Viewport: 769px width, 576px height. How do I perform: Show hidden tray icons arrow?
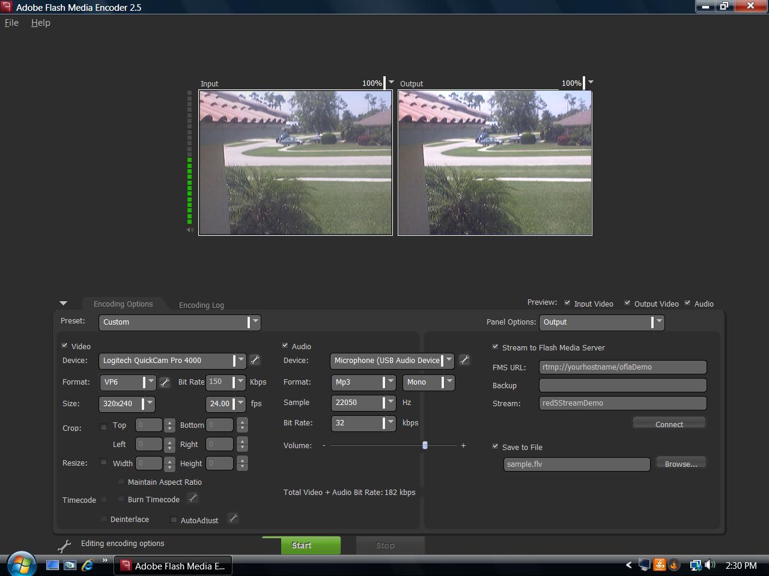point(628,565)
